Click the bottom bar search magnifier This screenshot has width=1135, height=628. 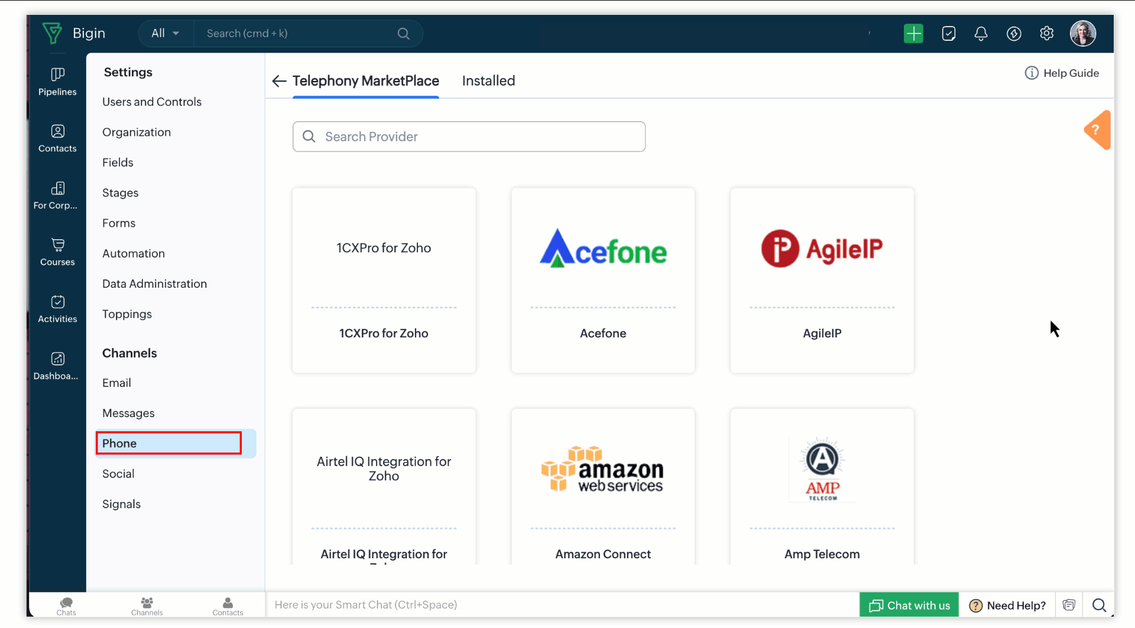click(1099, 605)
